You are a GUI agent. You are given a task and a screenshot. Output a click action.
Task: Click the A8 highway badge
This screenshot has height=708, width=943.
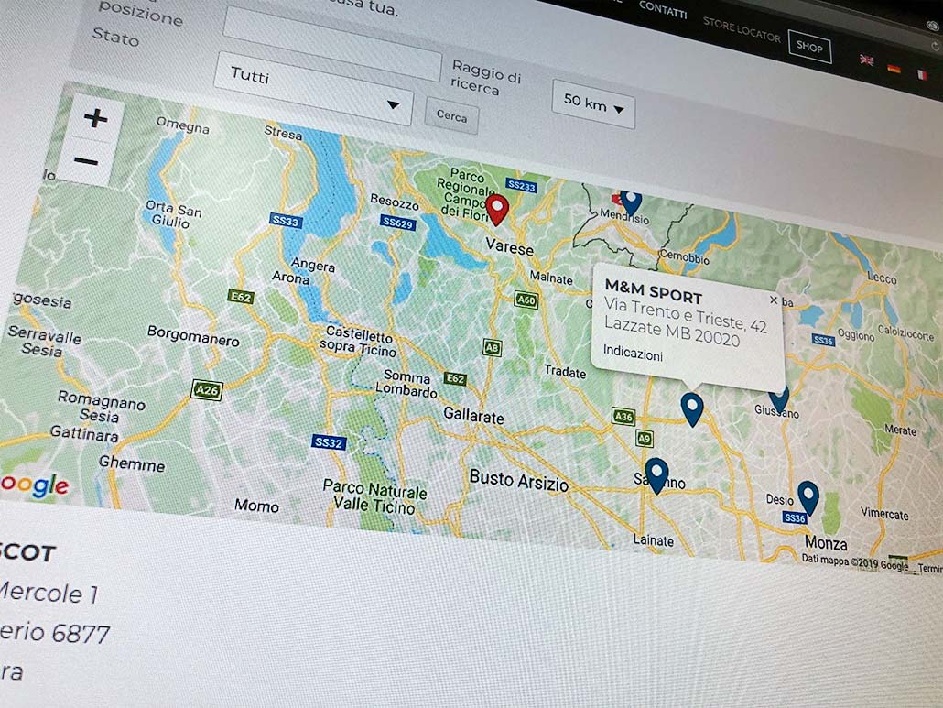pos(492,347)
